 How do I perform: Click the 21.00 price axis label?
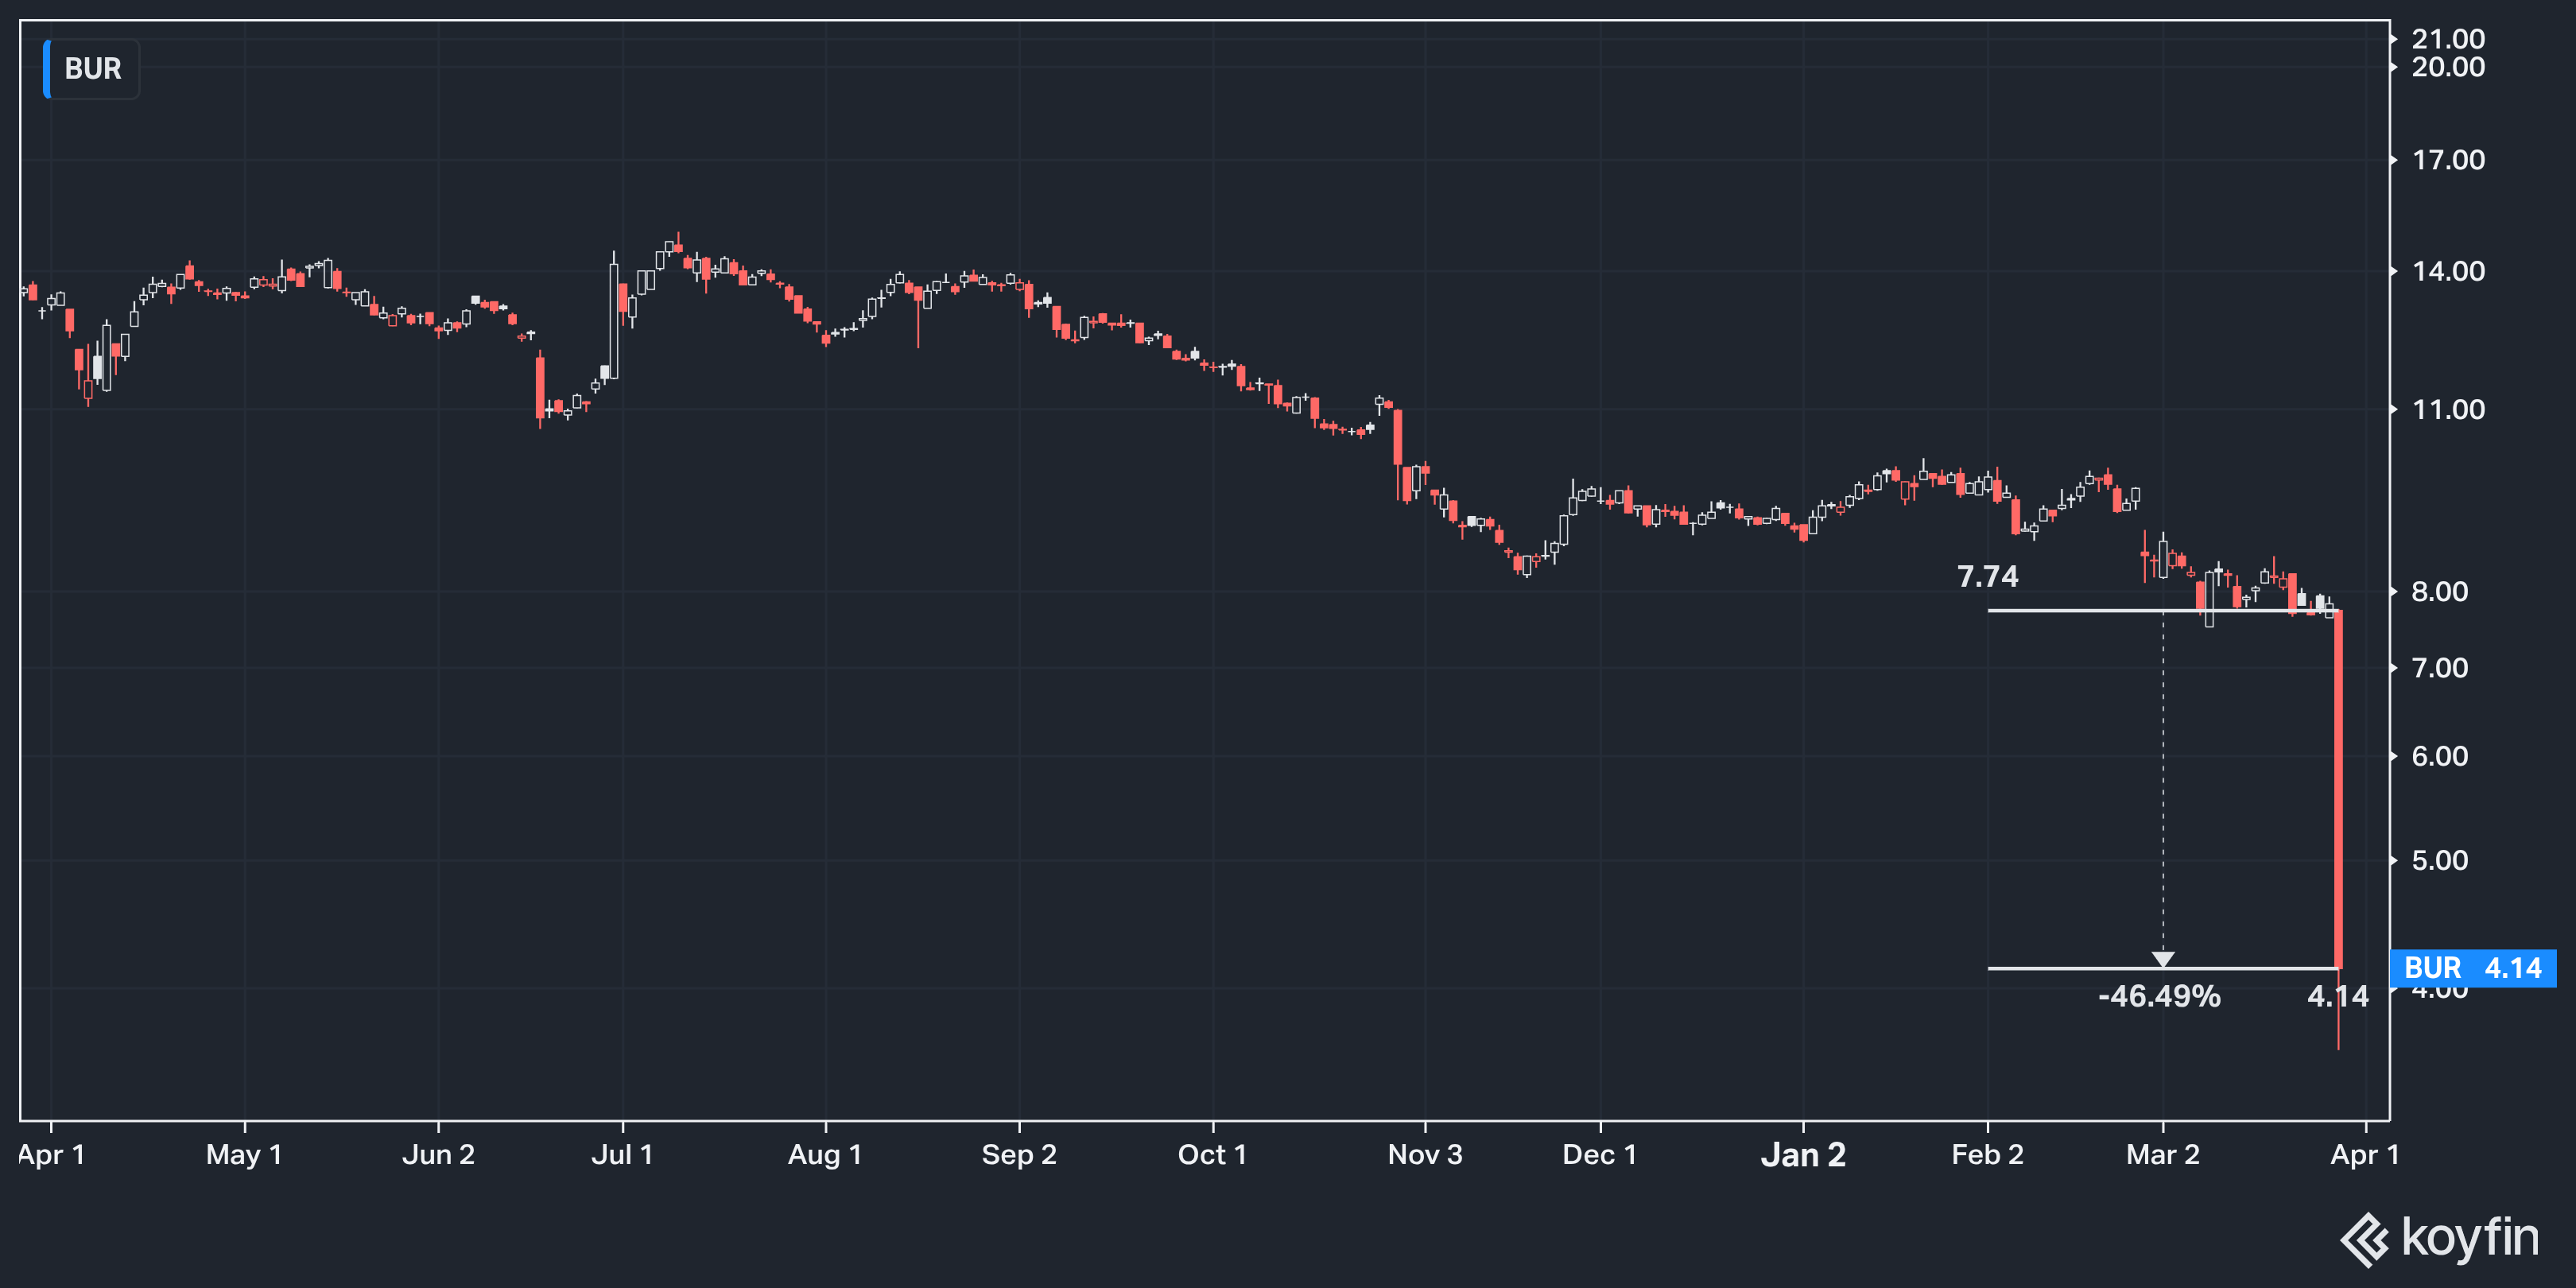pos(2447,39)
